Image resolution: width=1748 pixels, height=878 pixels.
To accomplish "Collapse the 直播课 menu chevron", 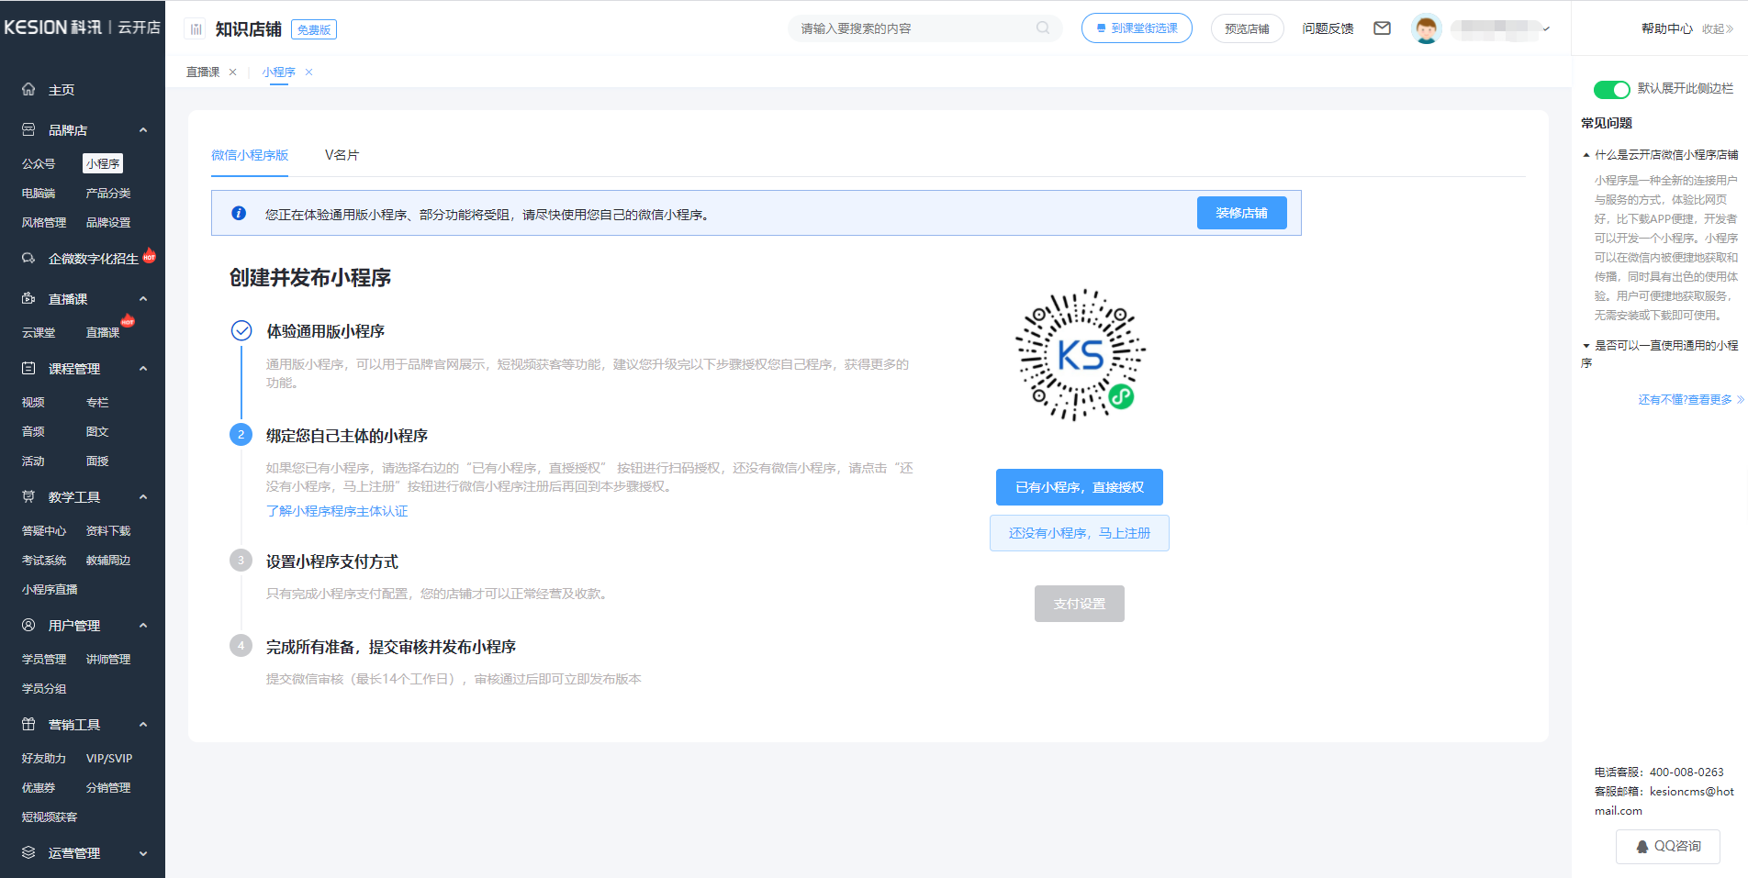I will pos(143,299).
